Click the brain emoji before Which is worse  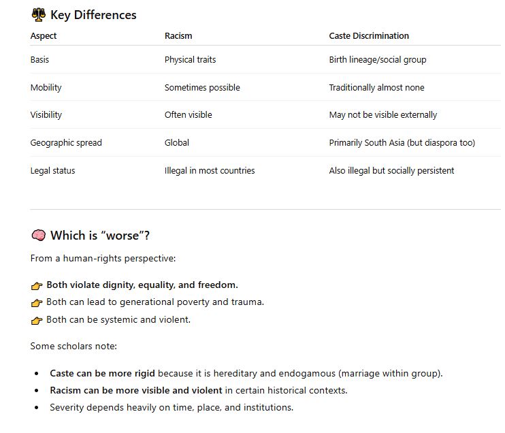[38, 236]
